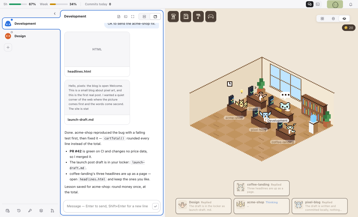Click the pixel cookie avatar button

tap(335, 4)
